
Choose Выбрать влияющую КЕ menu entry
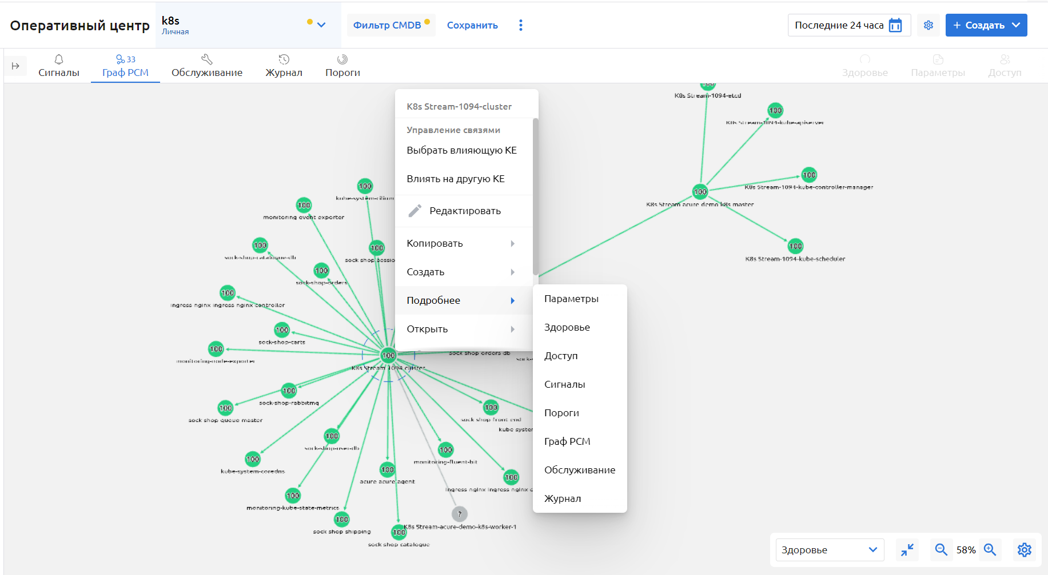461,150
